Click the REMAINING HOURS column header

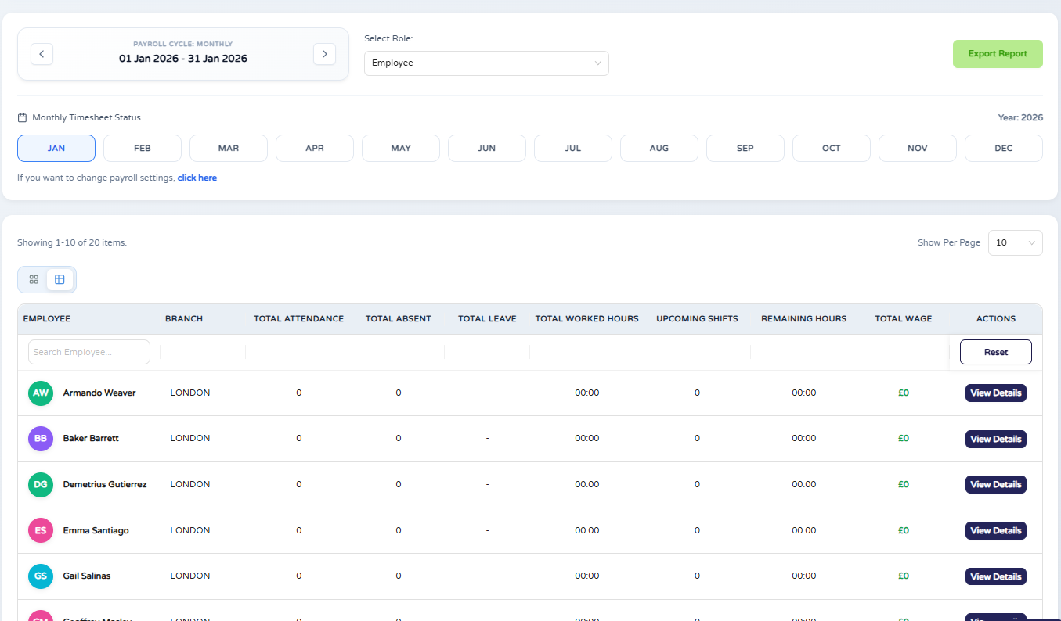804,319
